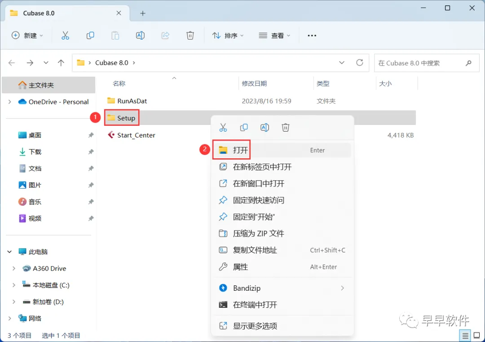Expand the recent locations chevron
This screenshot has height=342, width=485.
click(x=46, y=63)
